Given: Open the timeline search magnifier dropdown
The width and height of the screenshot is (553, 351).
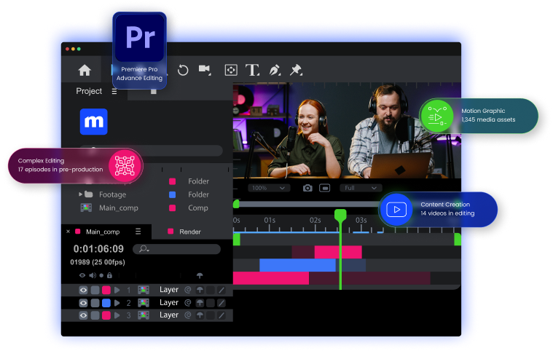Looking at the screenshot, I should 144,249.
